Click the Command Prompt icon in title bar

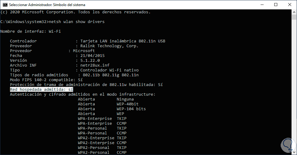pyautogui.click(x=5, y=5)
